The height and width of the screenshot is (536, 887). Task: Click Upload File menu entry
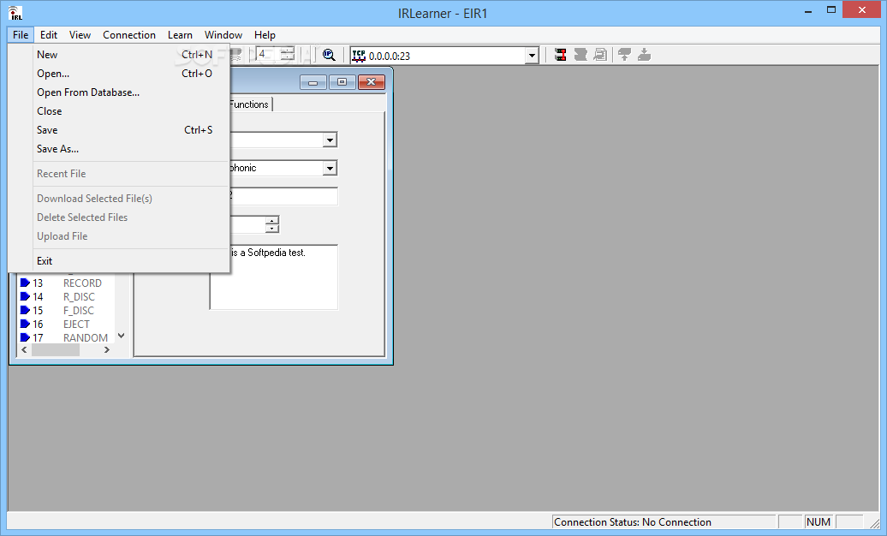coord(119,236)
